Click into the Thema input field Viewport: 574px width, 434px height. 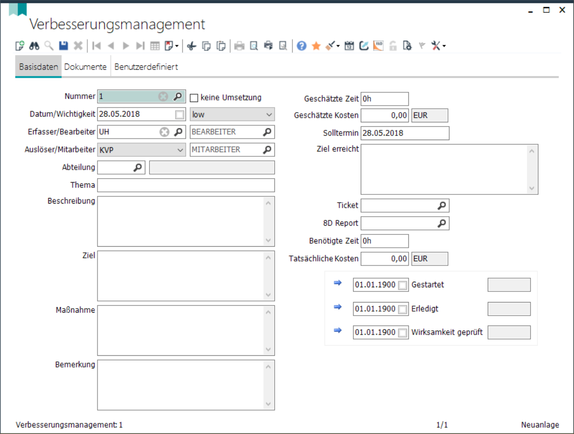186,185
